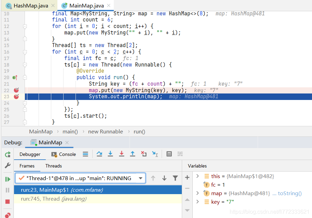The width and height of the screenshot is (312, 218).
Task: Click the Step Out icon
Action: tap(133, 154)
